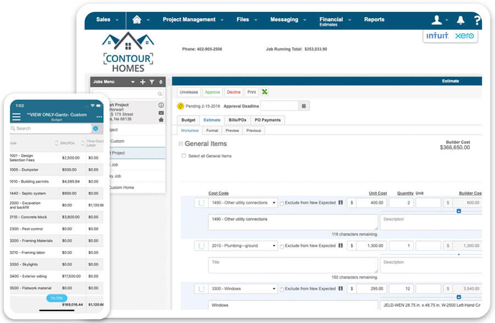The image size is (495, 323).
Task: Expand the Project Management menu
Action: (193, 20)
